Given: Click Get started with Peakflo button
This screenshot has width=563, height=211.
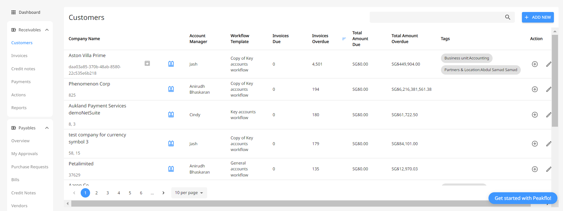Looking at the screenshot, I should click(523, 198).
